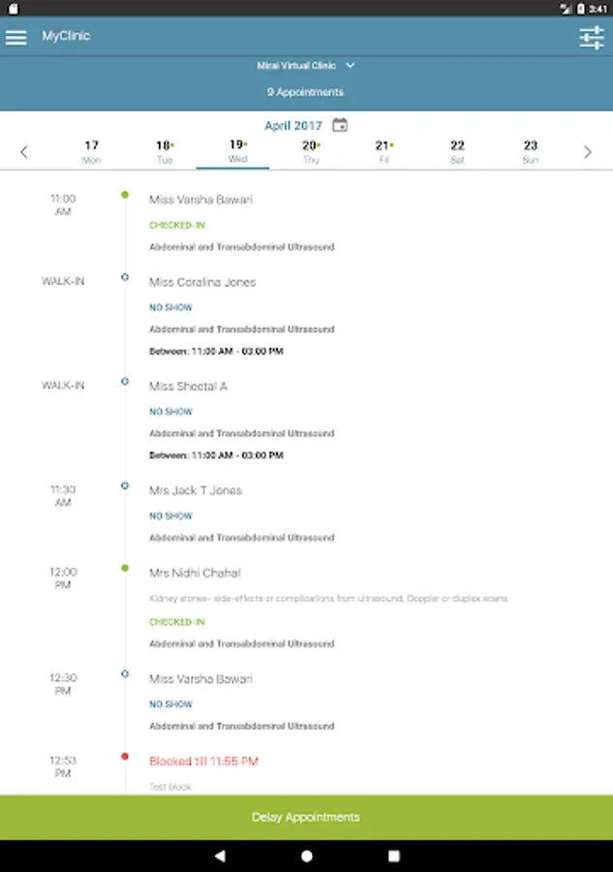This screenshot has height=872, width=613.
Task: Tap Android recent apps square button
Action: point(394,856)
